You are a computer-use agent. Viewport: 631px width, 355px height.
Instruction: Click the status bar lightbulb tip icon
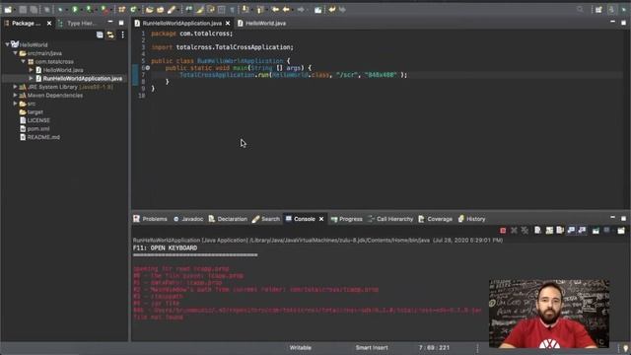coord(625,348)
